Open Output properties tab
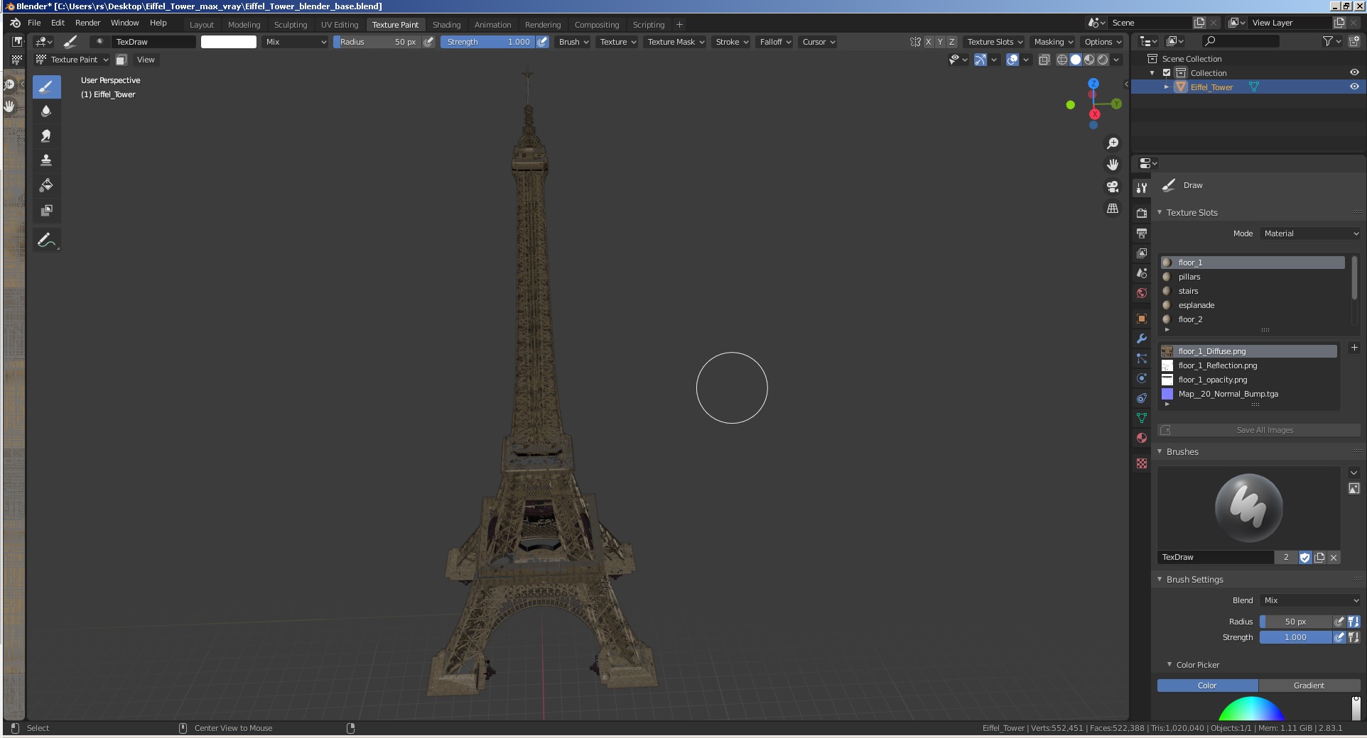 [x=1142, y=233]
